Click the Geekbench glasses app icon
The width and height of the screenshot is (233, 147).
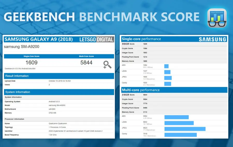[x=217, y=18]
